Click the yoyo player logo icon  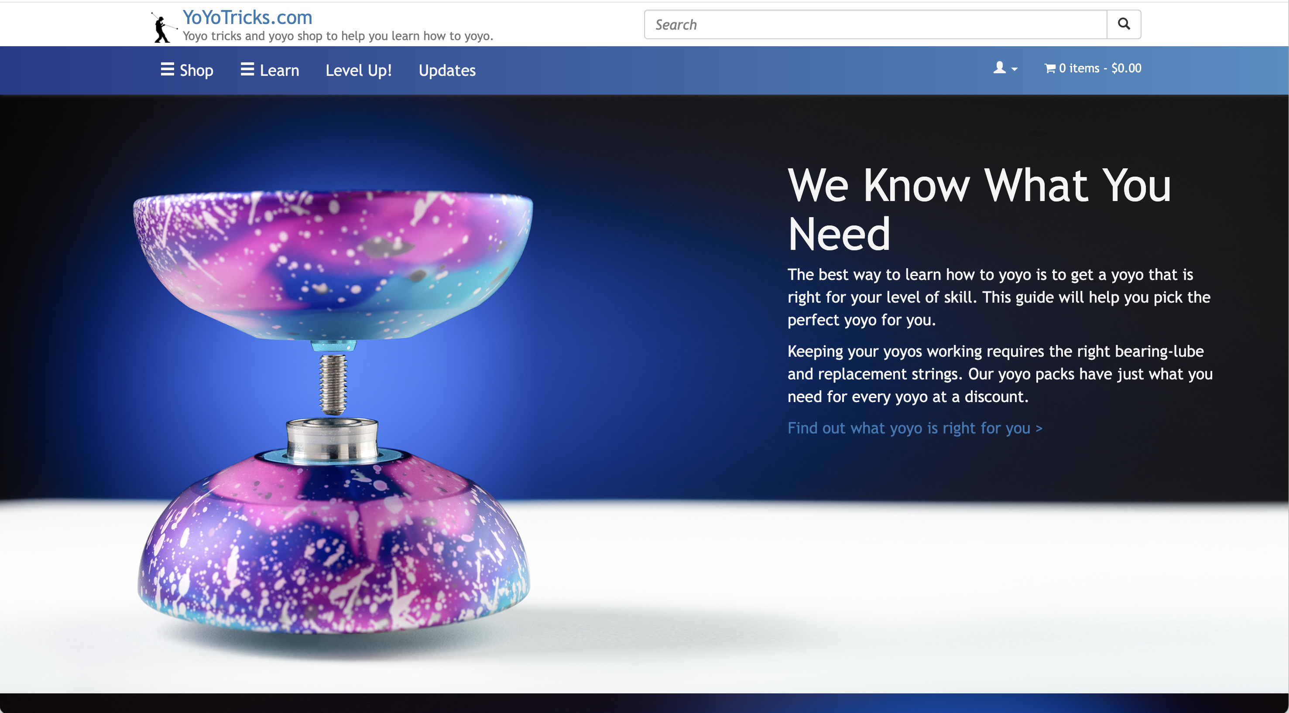164,27
